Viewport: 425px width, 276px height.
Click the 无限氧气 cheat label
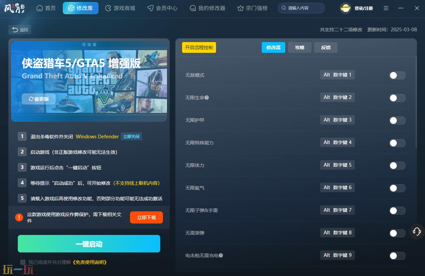(195, 188)
